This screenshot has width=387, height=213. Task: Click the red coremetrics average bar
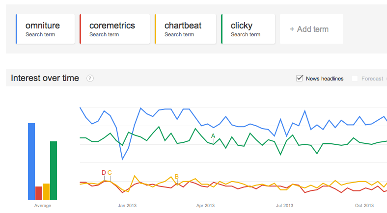(x=39, y=193)
